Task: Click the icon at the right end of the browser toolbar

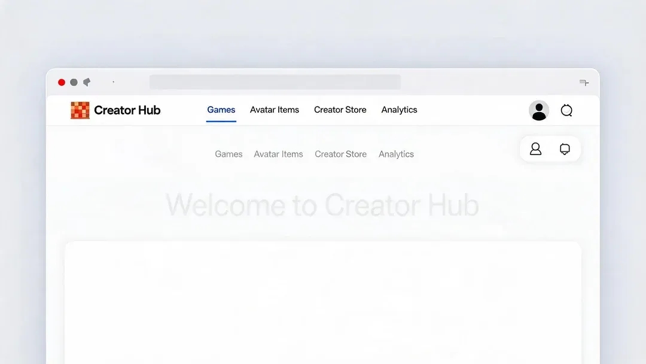Action: click(584, 83)
